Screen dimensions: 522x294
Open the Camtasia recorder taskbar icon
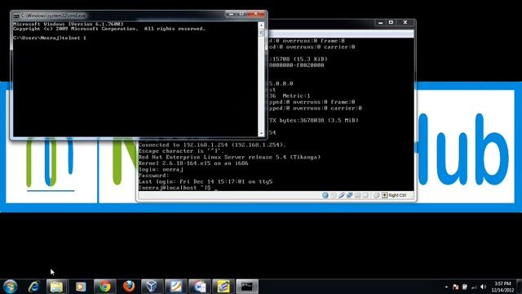200,287
